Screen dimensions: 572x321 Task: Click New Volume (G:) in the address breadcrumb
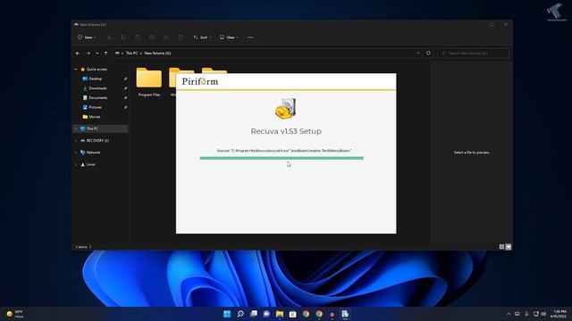coord(157,53)
